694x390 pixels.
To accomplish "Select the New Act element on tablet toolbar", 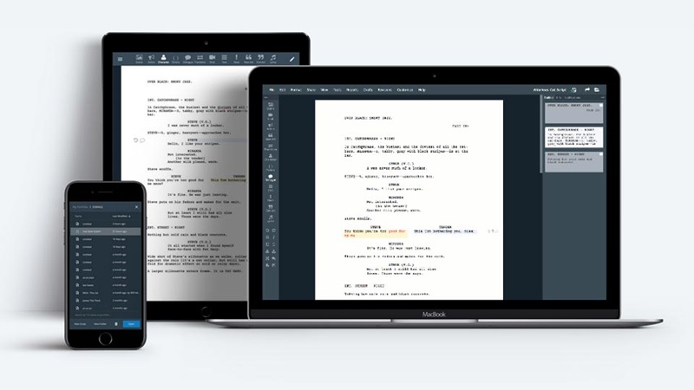I will [x=248, y=59].
